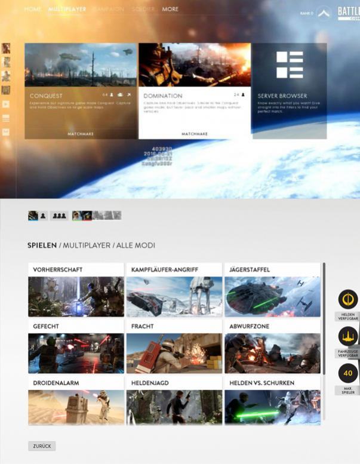This screenshot has width=360, height=464.
Task: Click MATCHMAKE on the Domination card
Action: [x=195, y=134]
